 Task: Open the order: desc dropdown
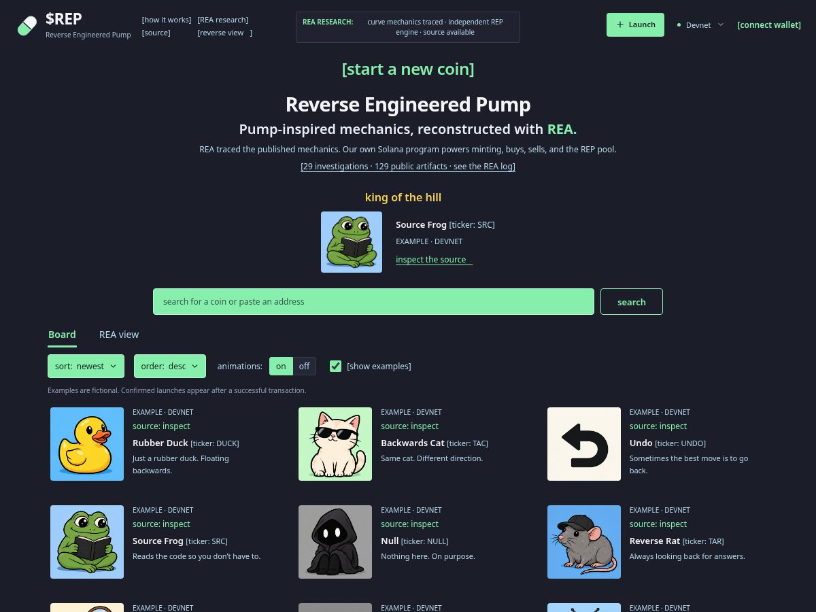tap(170, 366)
